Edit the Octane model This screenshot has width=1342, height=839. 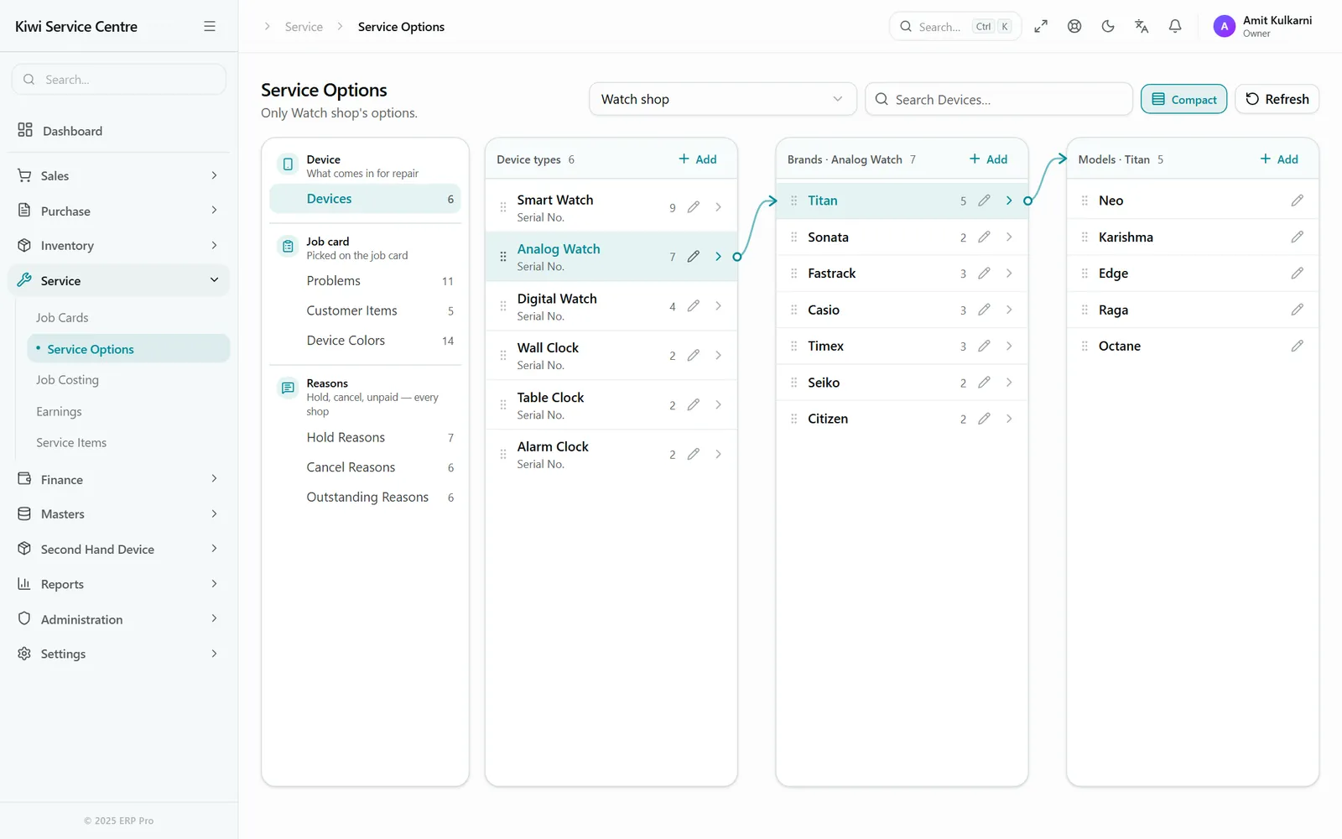click(x=1298, y=346)
